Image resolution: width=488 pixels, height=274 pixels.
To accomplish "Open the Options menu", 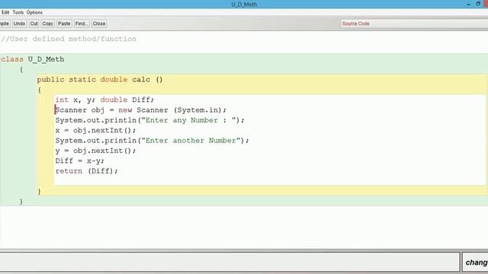I will (x=34, y=12).
